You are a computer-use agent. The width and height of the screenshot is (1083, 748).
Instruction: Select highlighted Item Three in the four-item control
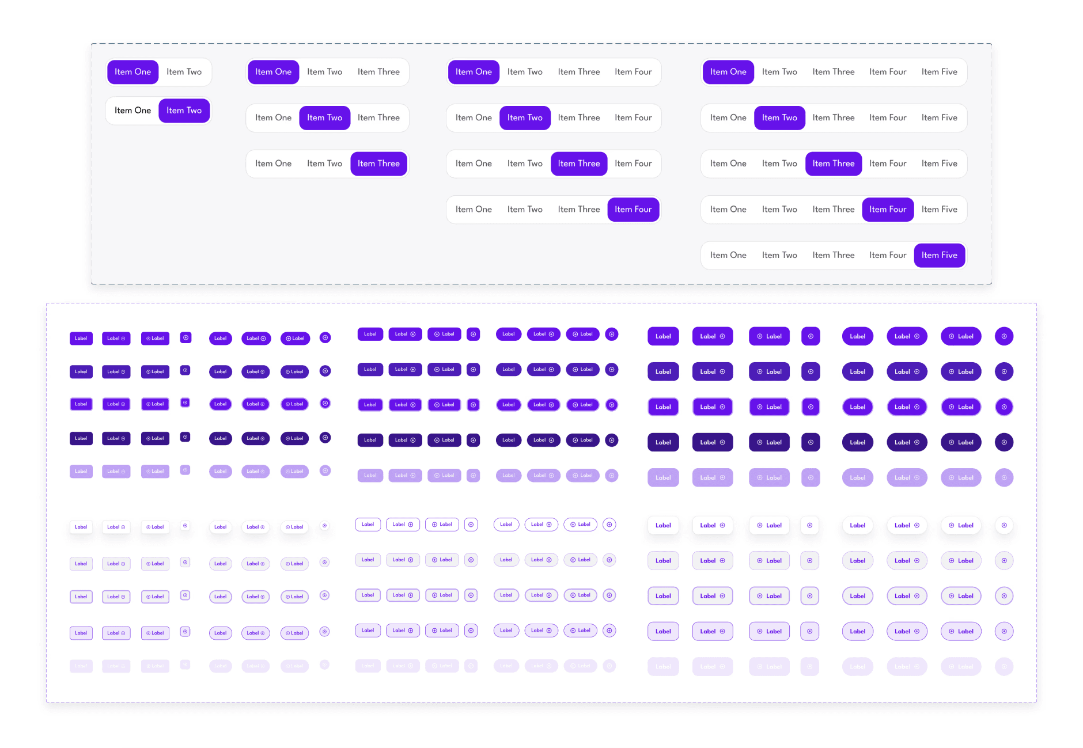pos(579,164)
